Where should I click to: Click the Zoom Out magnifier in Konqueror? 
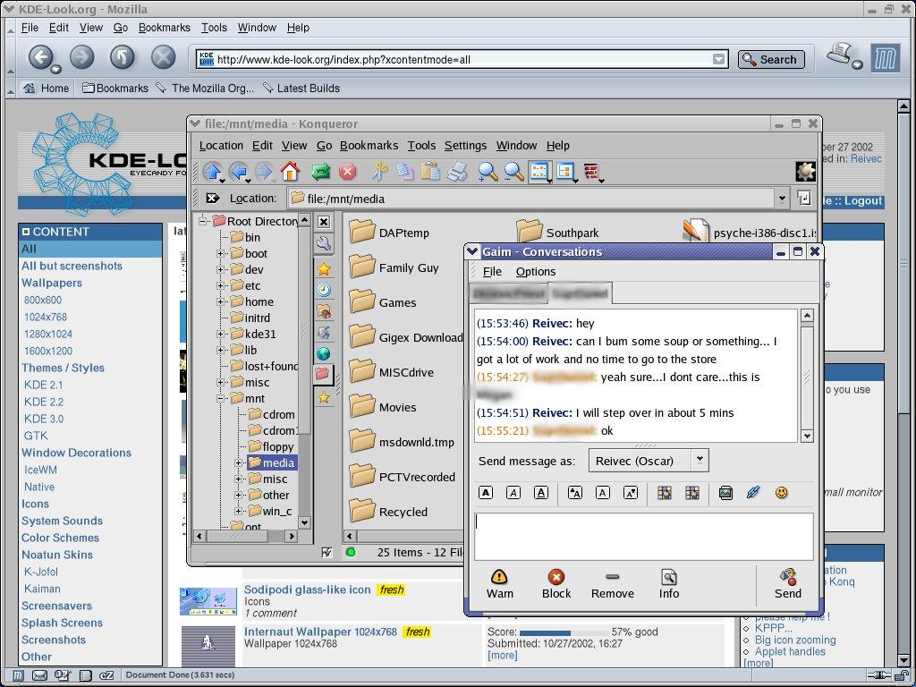(x=513, y=172)
